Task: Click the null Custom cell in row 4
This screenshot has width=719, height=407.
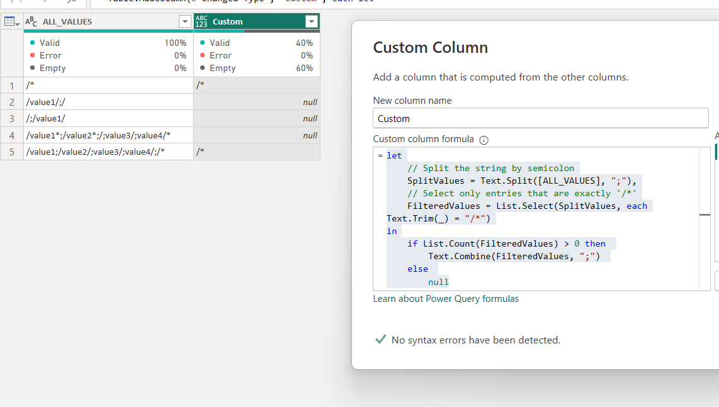Action: pyautogui.click(x=257, y=135)
